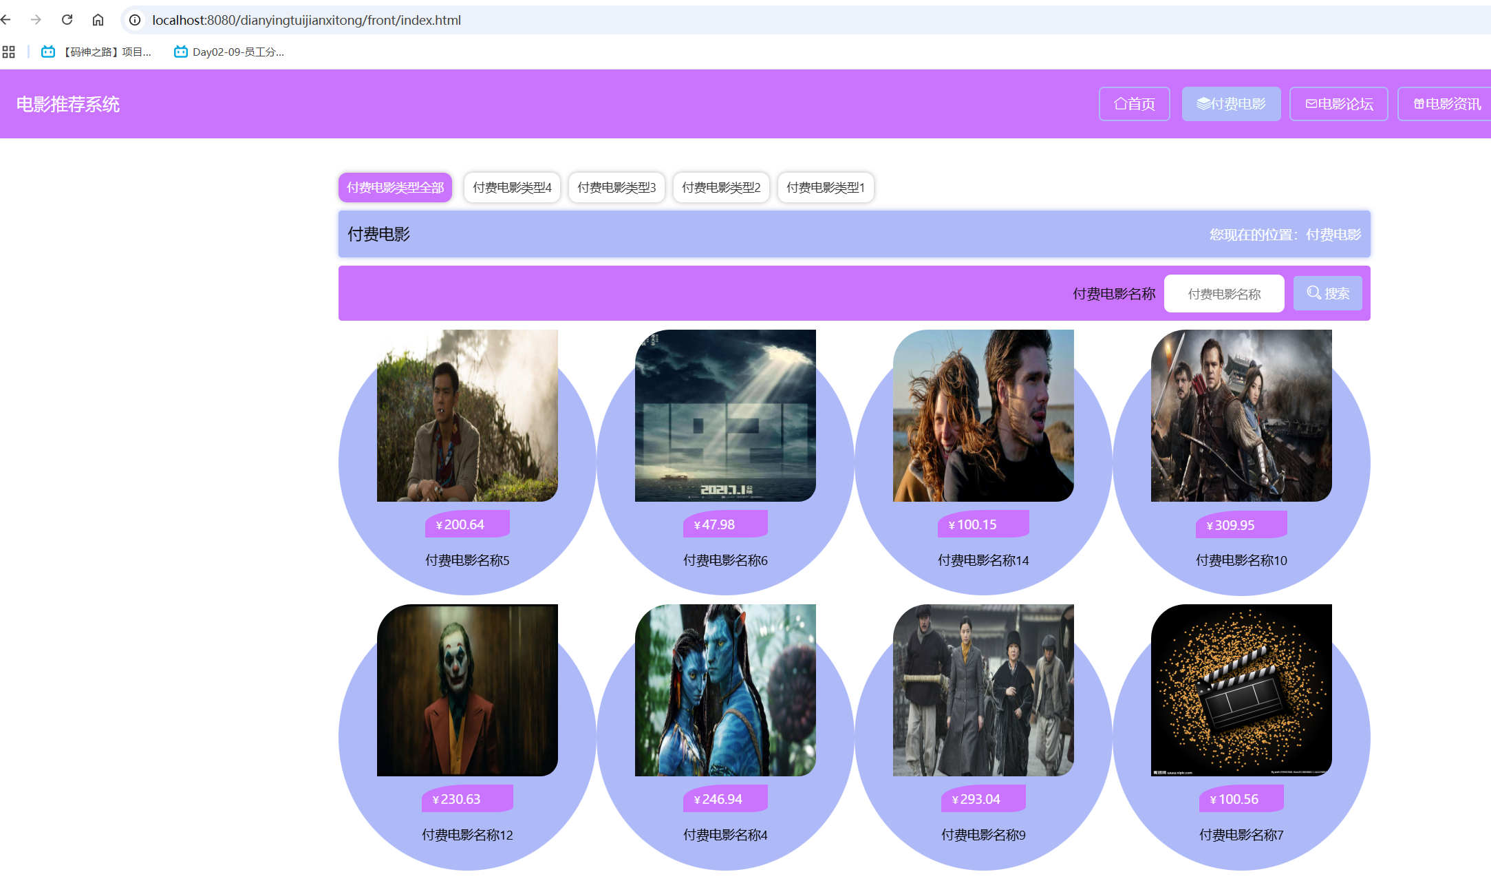Click breadcrumb text 您现在的位置：付费电影
The height and width of the screenshot is (883, 1491).
[1285, 235]
